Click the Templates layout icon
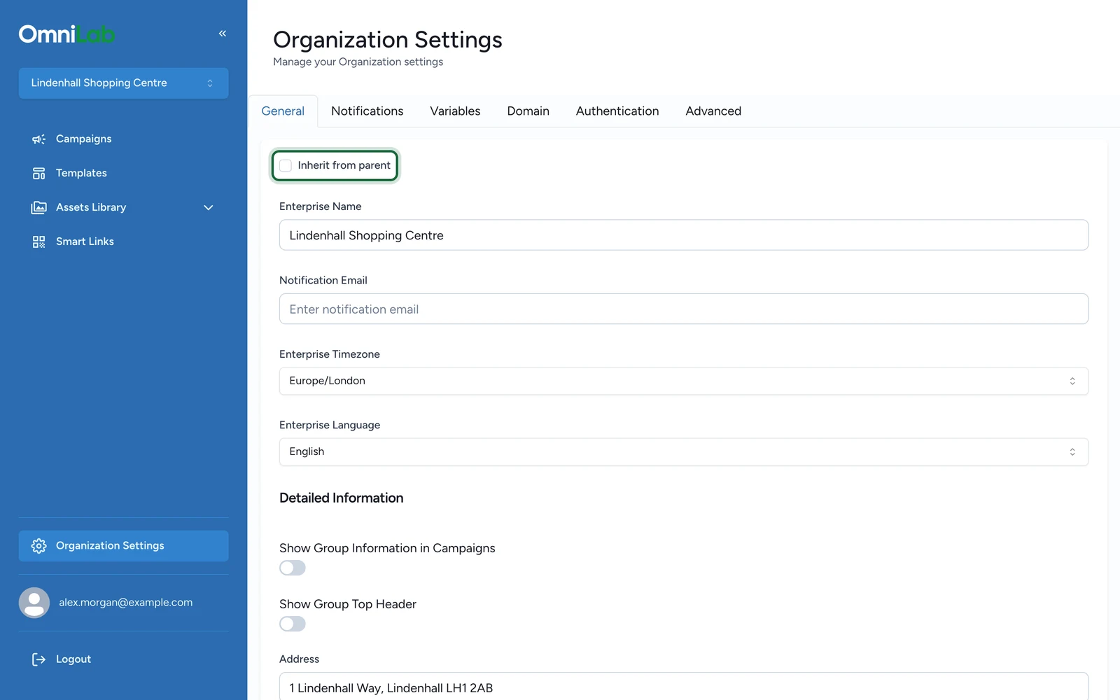 (x=38, y=174)
